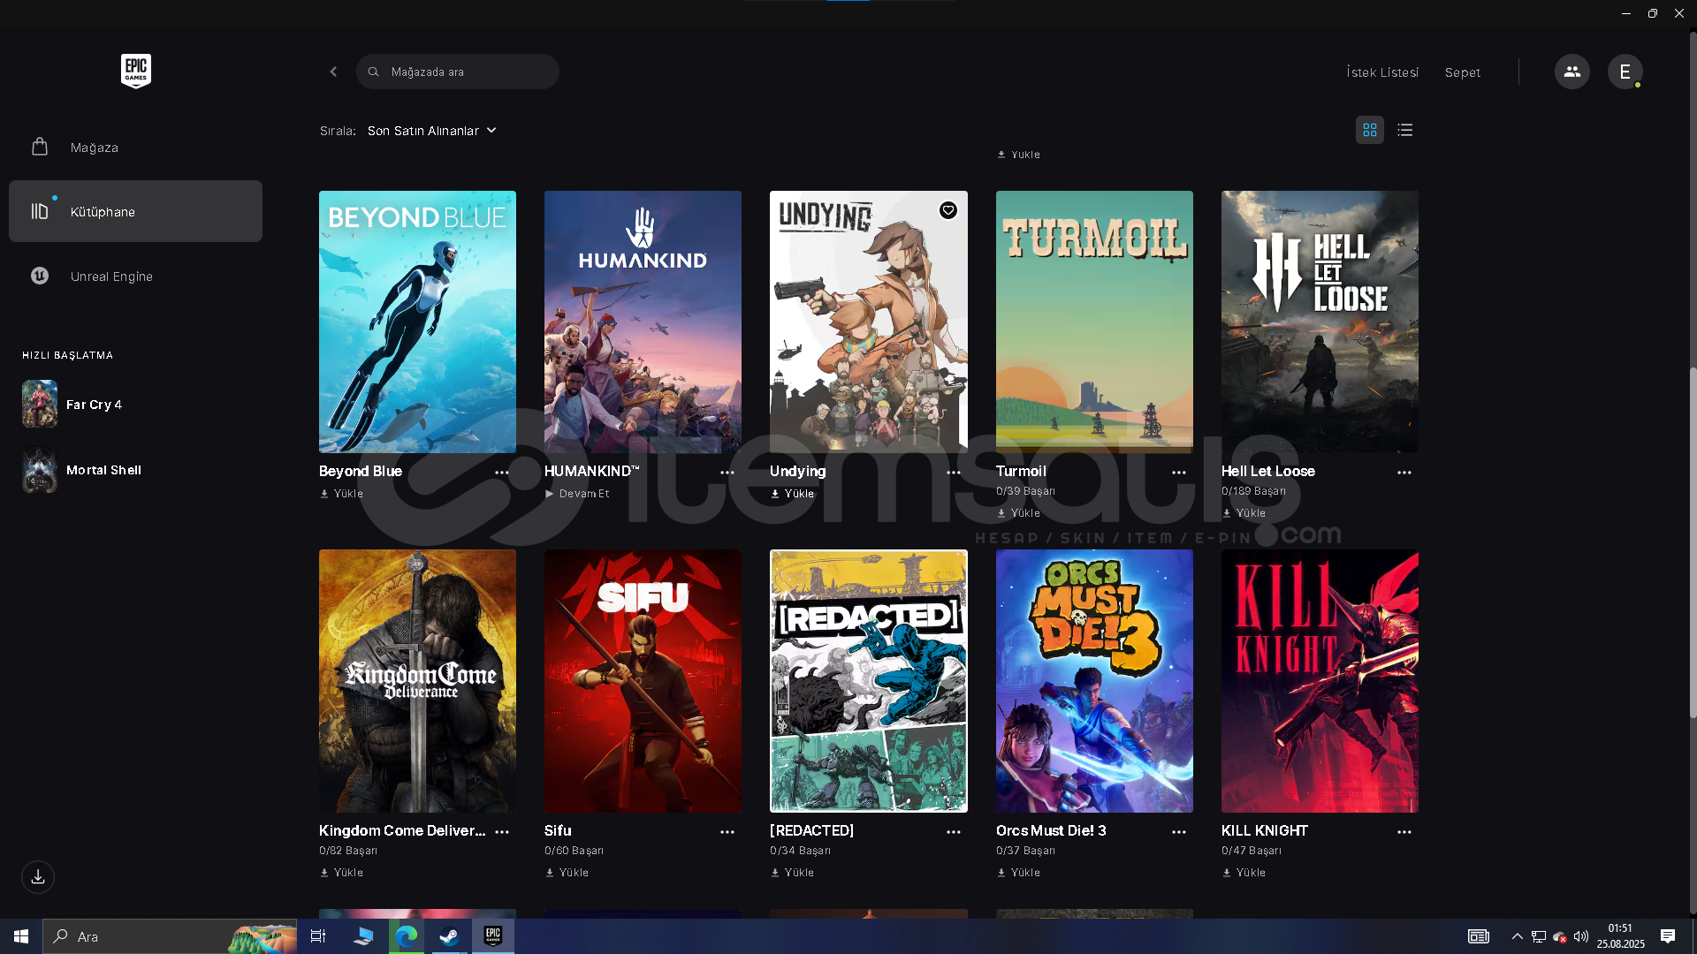
Task: Show hidden system tray icons
Action: point(1517,936)
